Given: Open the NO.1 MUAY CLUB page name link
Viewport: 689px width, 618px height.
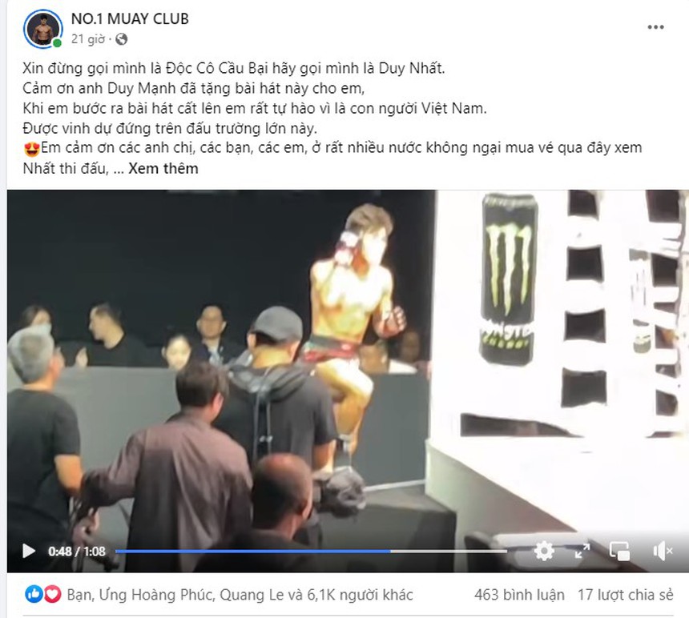Looking at the screenshot, I should (130, 19).
